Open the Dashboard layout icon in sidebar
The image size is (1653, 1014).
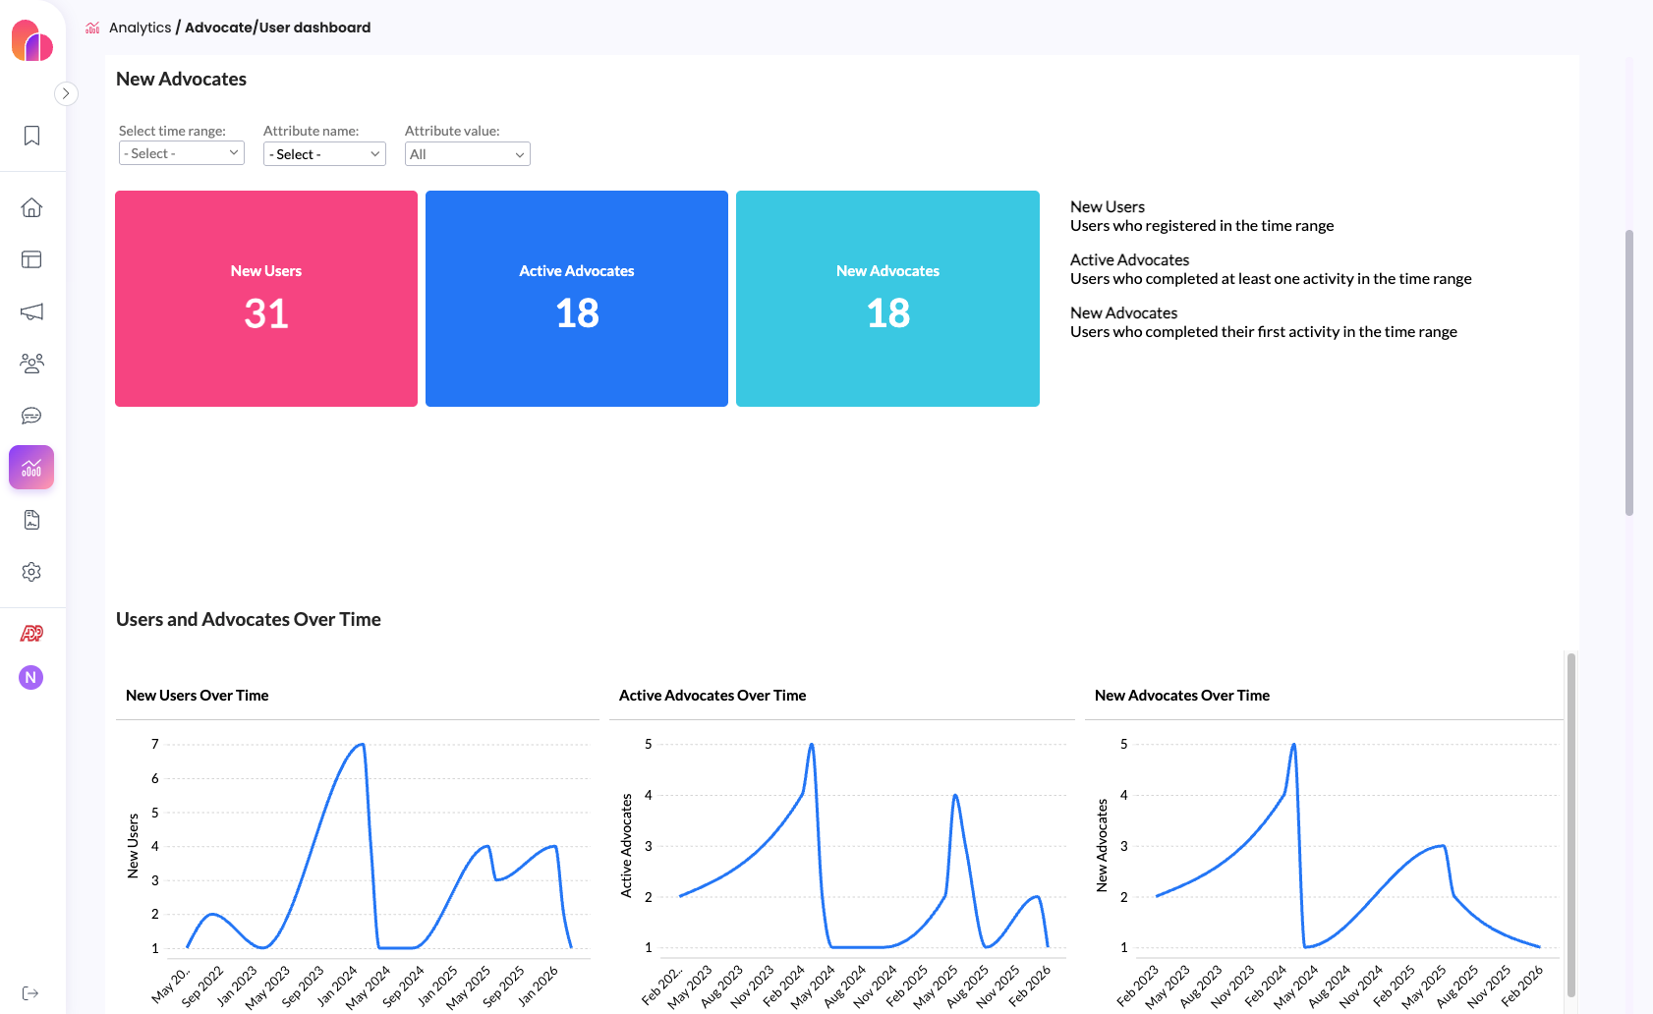tap(31, 259)
